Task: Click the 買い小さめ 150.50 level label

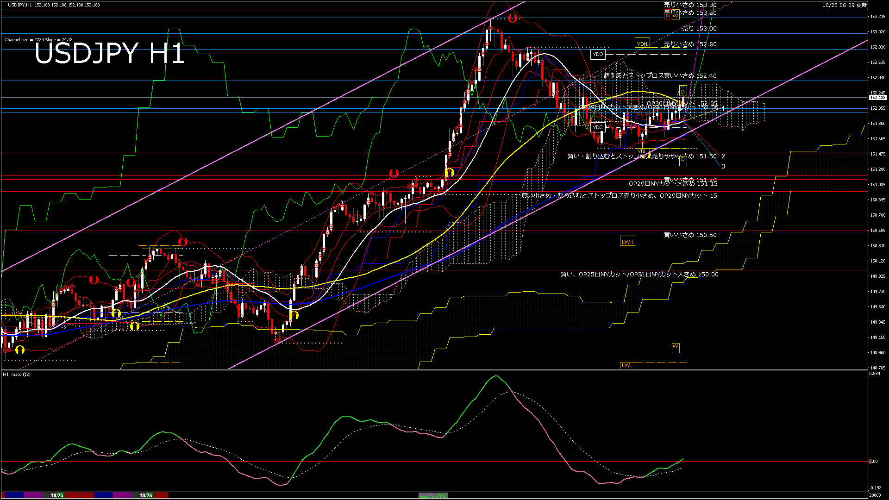Action: click(x=690, y=235)
